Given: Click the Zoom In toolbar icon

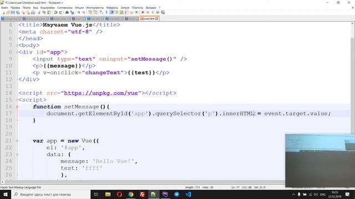Looking at the screenshot, I should (79, 12).
